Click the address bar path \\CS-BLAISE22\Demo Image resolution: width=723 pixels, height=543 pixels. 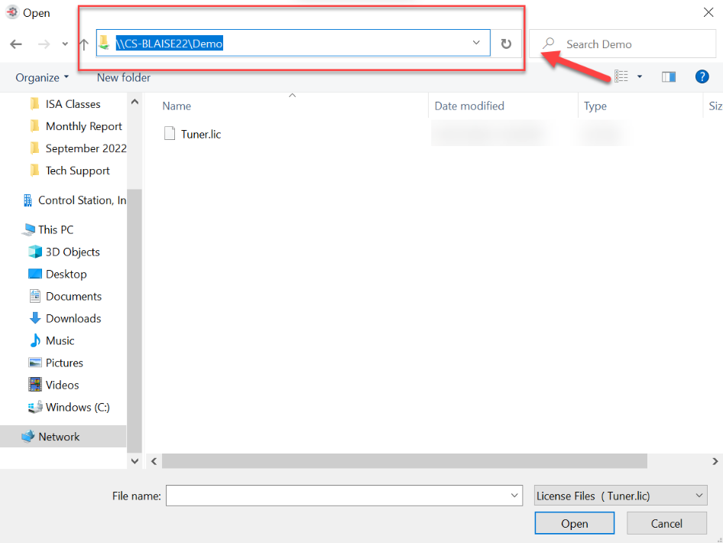(x=169, y=44)
